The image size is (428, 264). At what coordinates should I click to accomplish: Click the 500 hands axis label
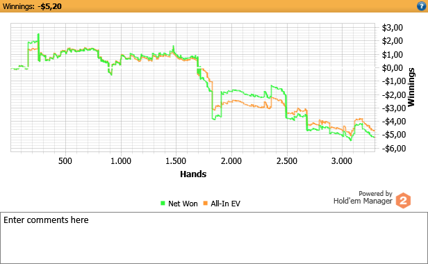(x=65, y=161)
